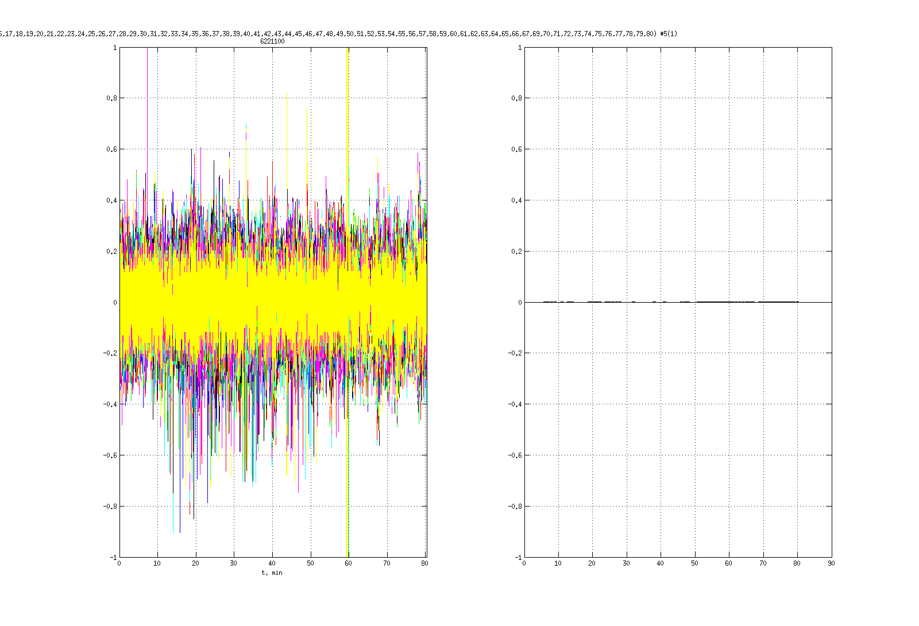Click the dense yellow band center in left plot
The image size is (919, 626).
(x=273, y=302)
